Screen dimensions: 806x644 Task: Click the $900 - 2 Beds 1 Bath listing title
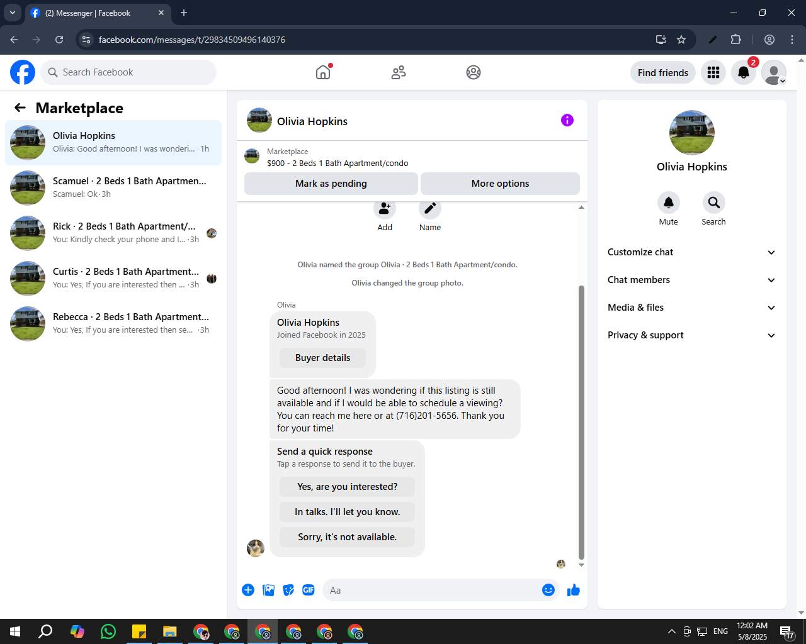click(x=338, y=163)
